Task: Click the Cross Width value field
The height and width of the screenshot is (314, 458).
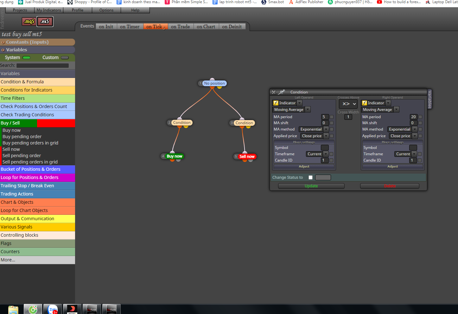Action: click(348, 117)
